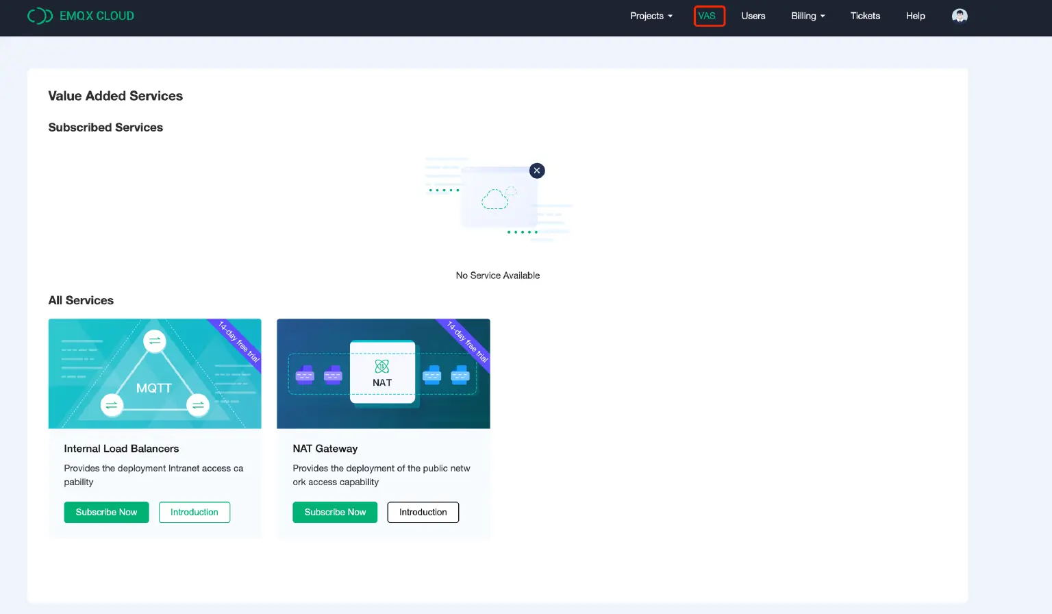Click the Help navigation link

click(x=915, y=16)
